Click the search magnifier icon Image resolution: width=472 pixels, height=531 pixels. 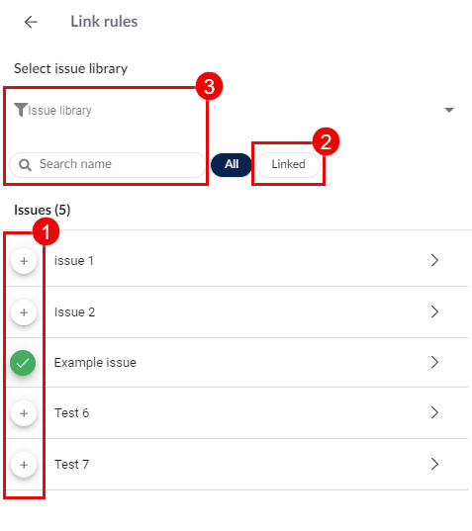point(25,165)
